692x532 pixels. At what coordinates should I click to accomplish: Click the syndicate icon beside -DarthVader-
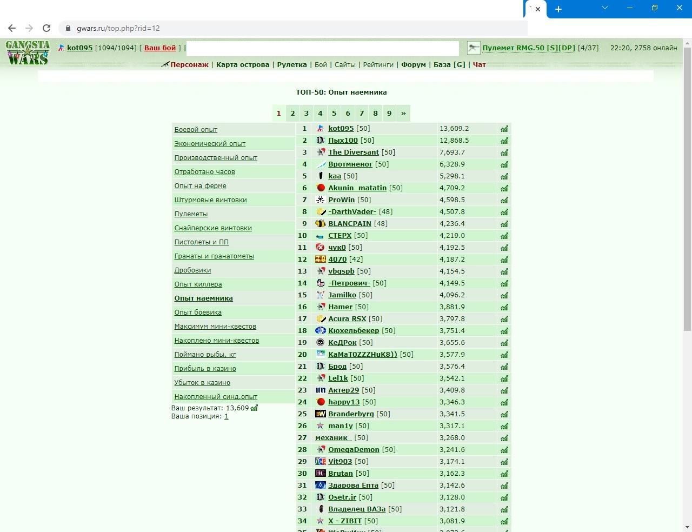pyautogui.click(x=321, y=212)
